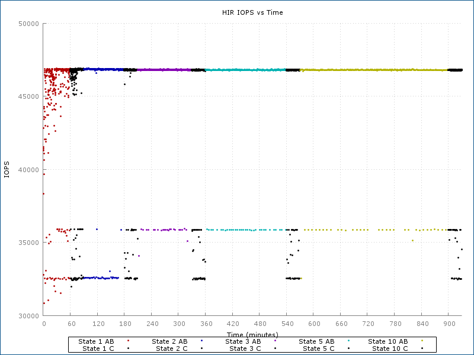This screenshot has width=474, height=355.
Task: Click the 900 x-axis tick label
Action: 450,324
